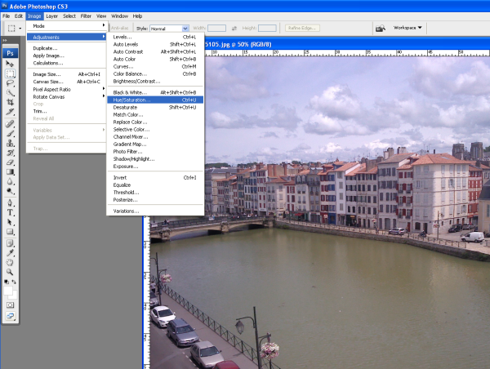The image size is (490, 369).
Task: Select Image Size menu entry
Action: [x=47, y=74]
